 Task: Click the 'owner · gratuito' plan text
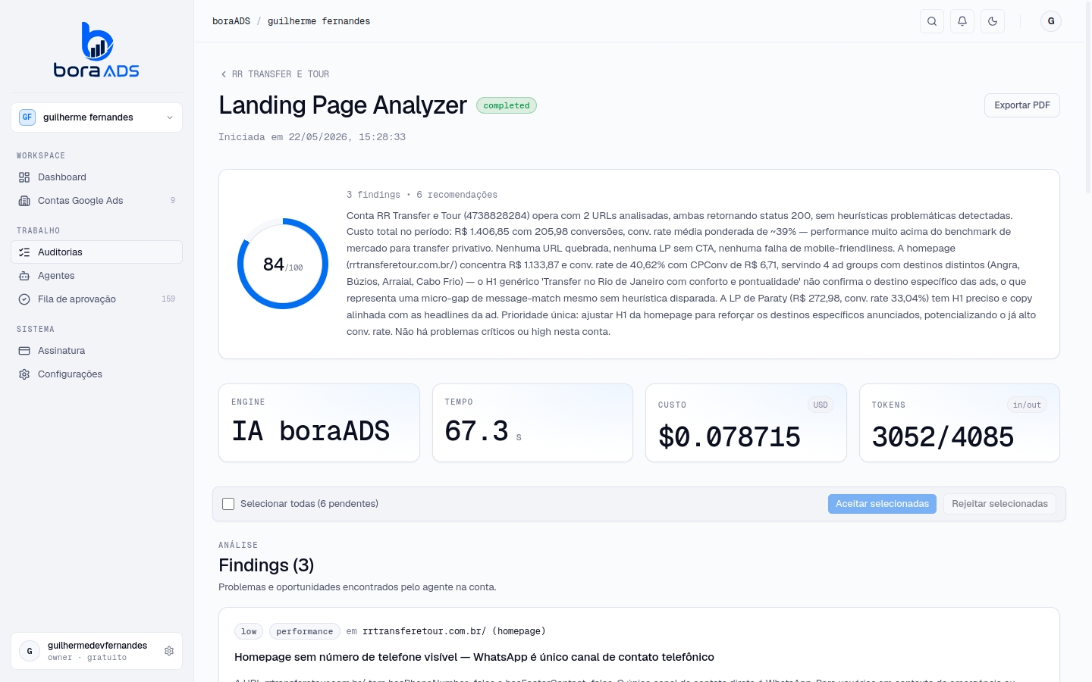(87, 658)
